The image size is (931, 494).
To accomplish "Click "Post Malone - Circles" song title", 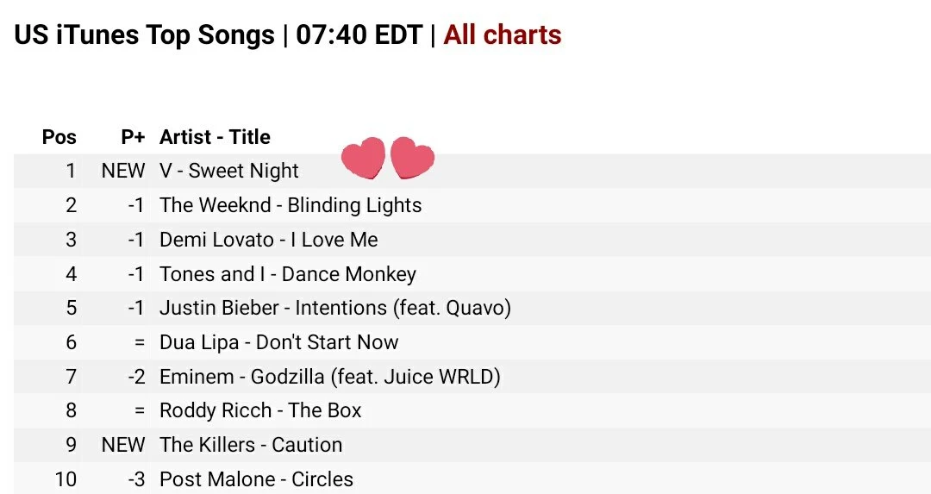I will [x=256, y=479].
